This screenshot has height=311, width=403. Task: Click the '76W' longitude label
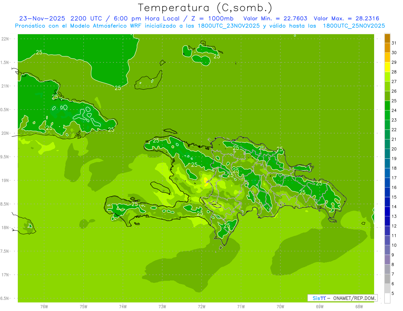pos(44,307)
